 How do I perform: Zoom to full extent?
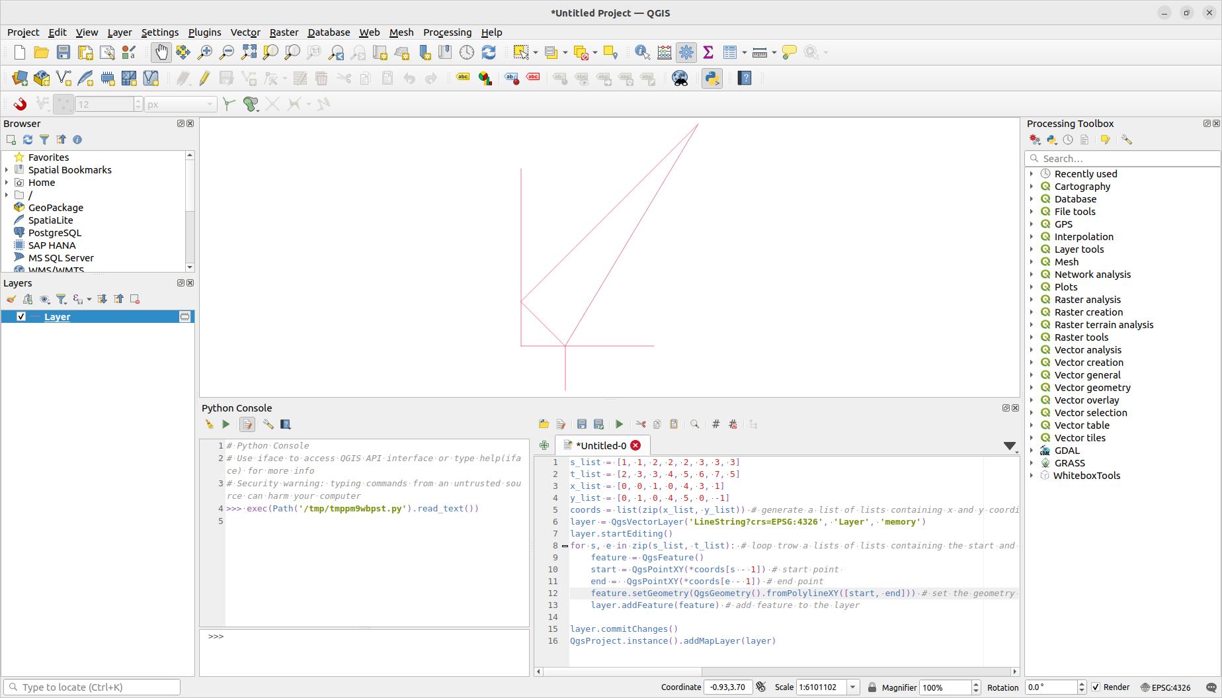(x=249, y=52)
